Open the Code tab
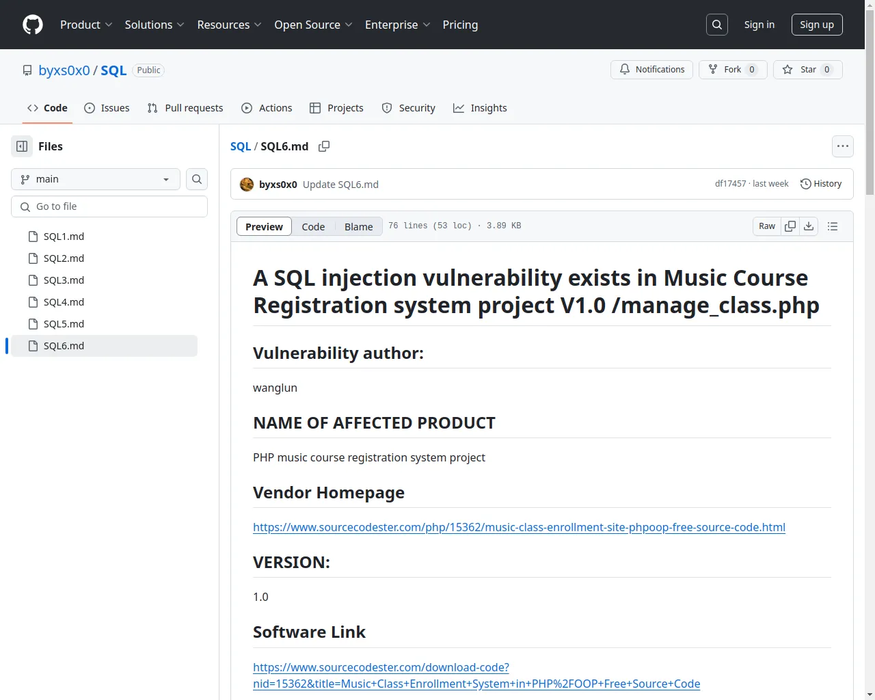The height and width of the screenshot is (700, 875). point(47,108)
